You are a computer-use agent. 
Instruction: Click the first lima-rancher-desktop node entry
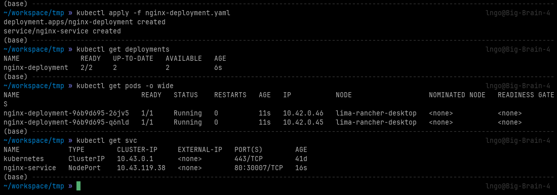pyautogui.click(x=376, y=113)
